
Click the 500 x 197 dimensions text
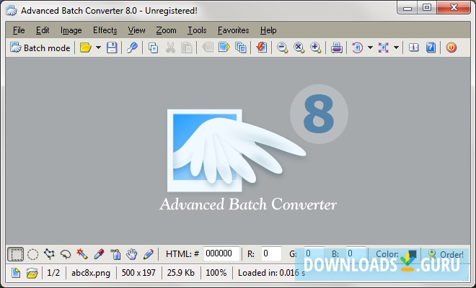pyautogui.click(x=138, y=273)
